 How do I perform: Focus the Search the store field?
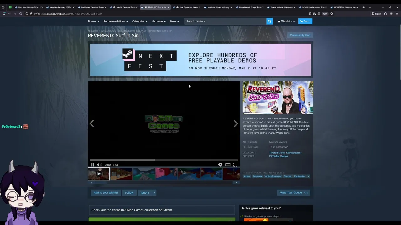click(225, 21)
